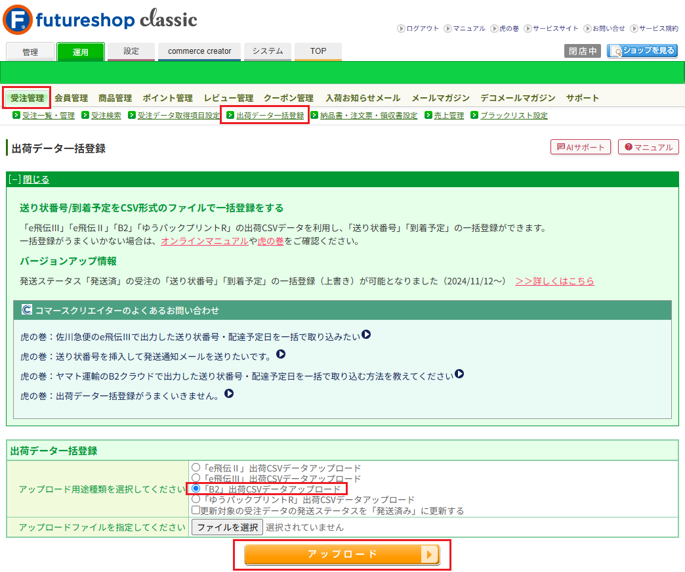The image size is (685, 572).
Task: Open the >>詳しくはこちら link
Action: pos(555,281)
